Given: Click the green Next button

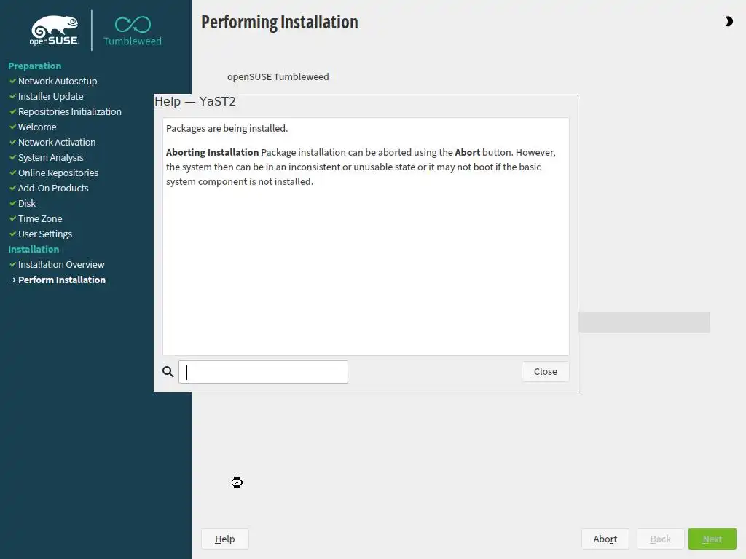Looking at the screenshot, I should click(x=712, y=539).
